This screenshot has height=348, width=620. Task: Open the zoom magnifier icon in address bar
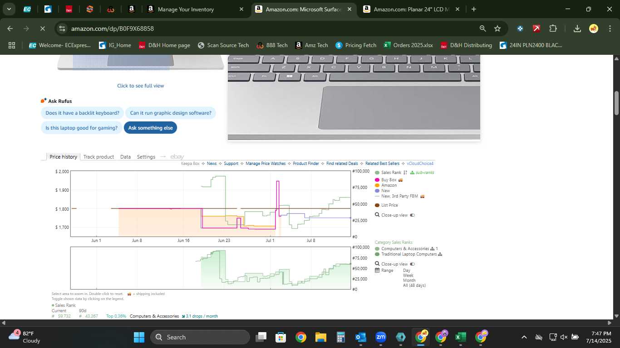coord(482,29)
